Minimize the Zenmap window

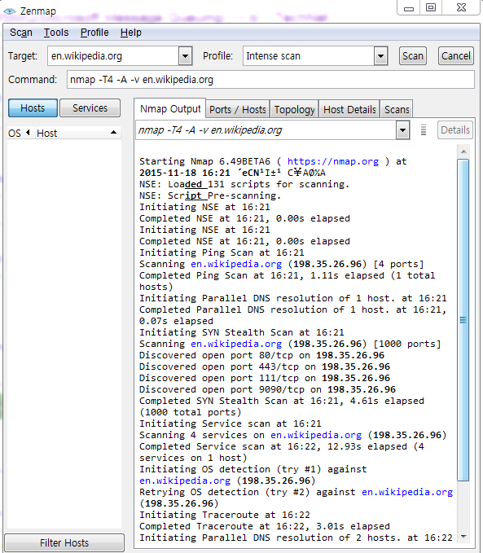click(x=409, y=8)
